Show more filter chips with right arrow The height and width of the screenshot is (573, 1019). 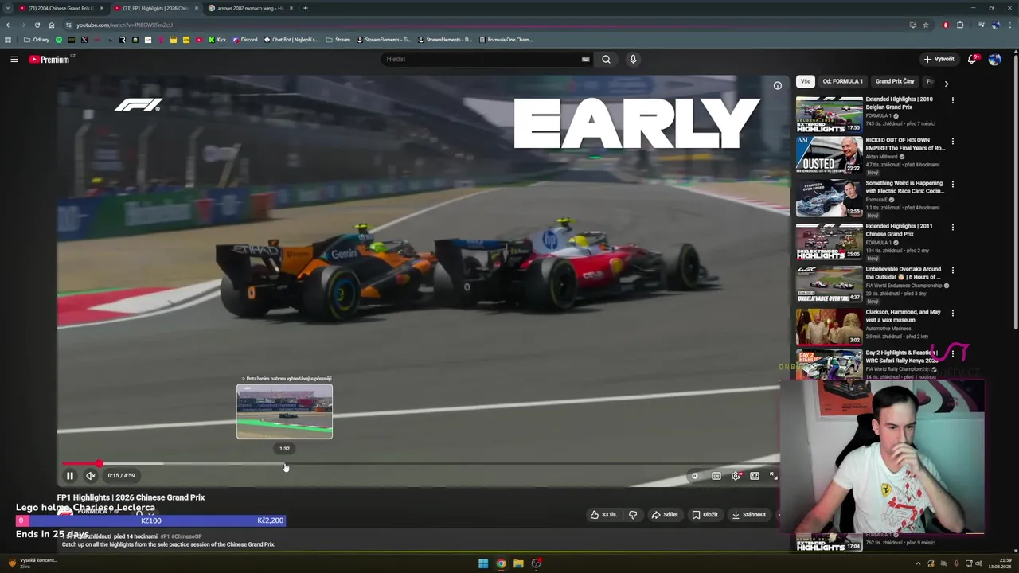[946, 83]
